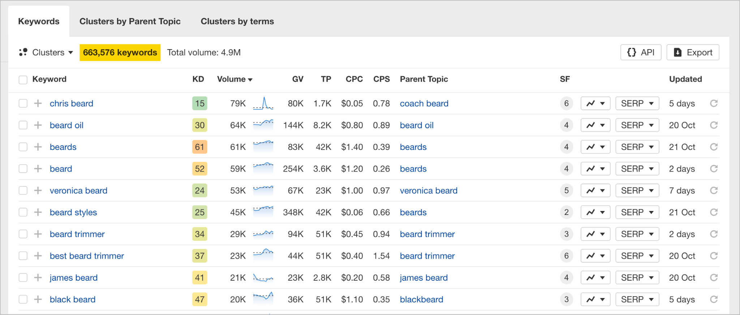Open the Volume sort dropdown
Viewport: 740px width, 315px height.
(235, 79)
